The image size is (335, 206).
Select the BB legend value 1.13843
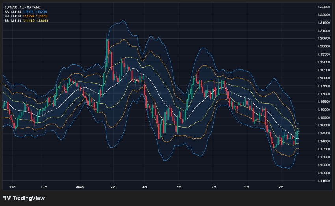point(42,21)
